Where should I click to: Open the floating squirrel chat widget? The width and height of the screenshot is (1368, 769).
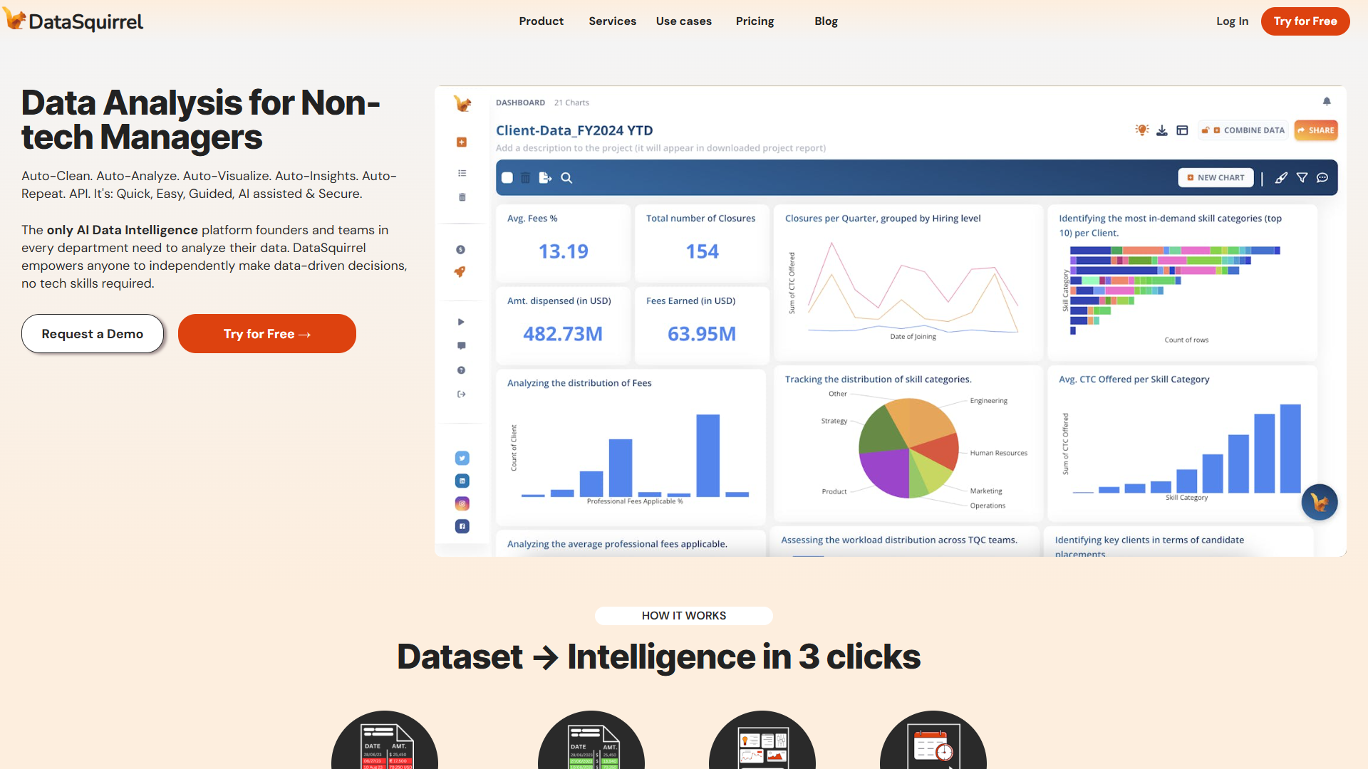click(x=1319, y=502)
